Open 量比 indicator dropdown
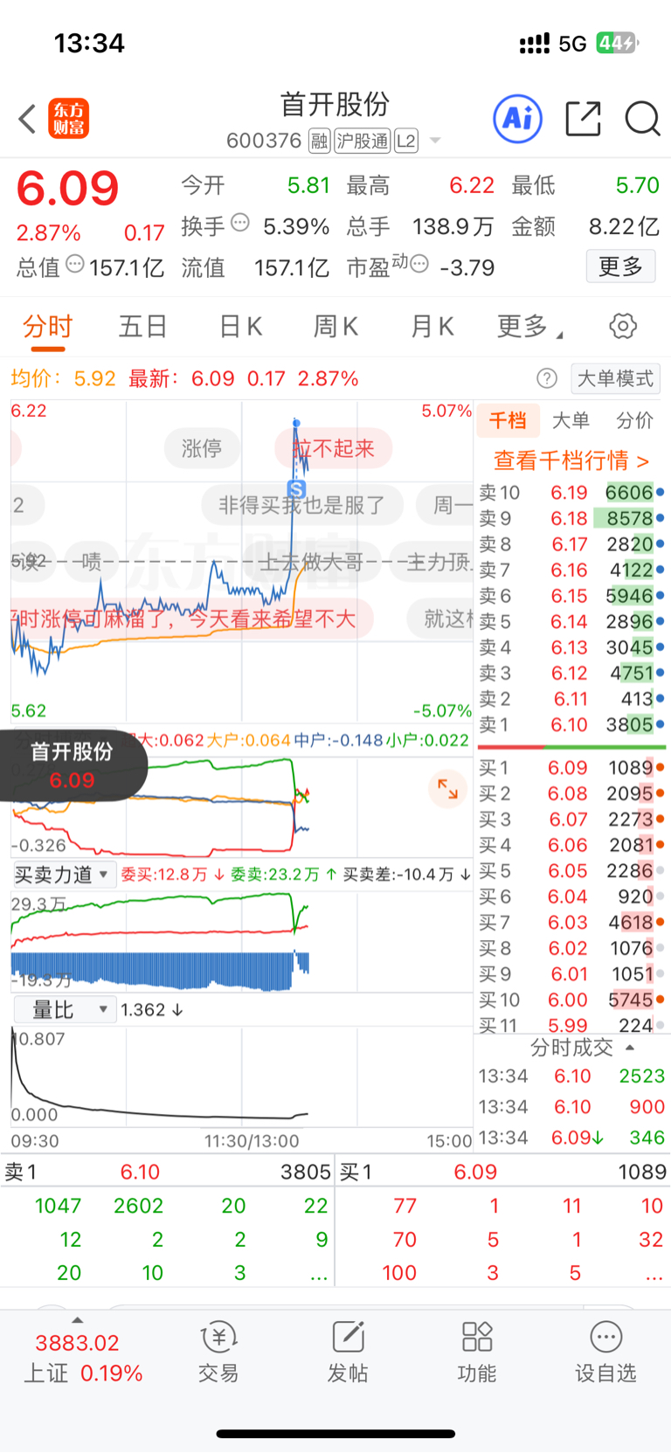This screenshot has width=671, height=1453. 64,1010
